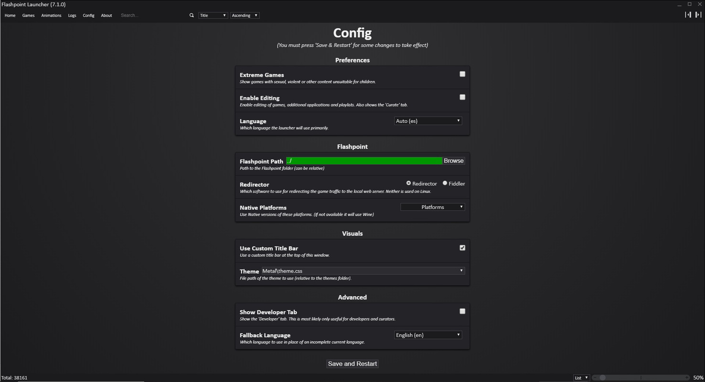The height and width of the screenshot is (382, 705).
Task: Select the Config tab
Action: coord(88,15)
